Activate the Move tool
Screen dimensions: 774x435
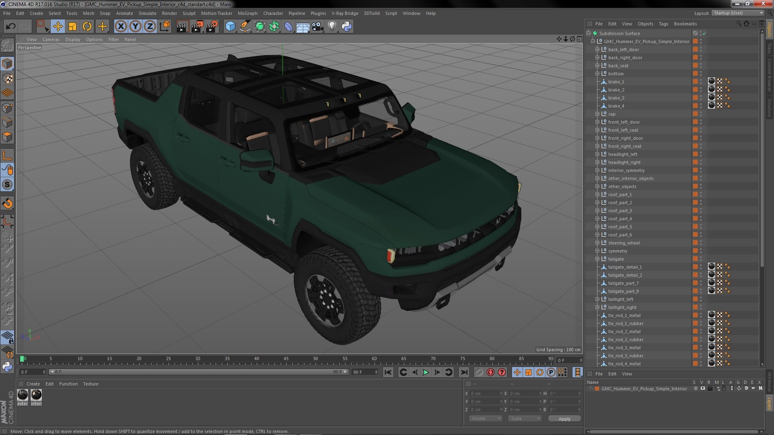coord(58,27)
